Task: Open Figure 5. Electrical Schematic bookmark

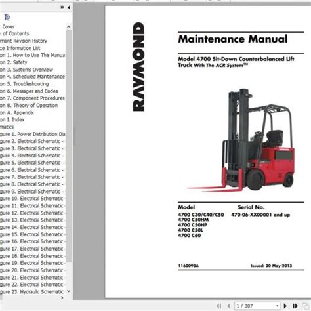Action: (x=31, y=163)
